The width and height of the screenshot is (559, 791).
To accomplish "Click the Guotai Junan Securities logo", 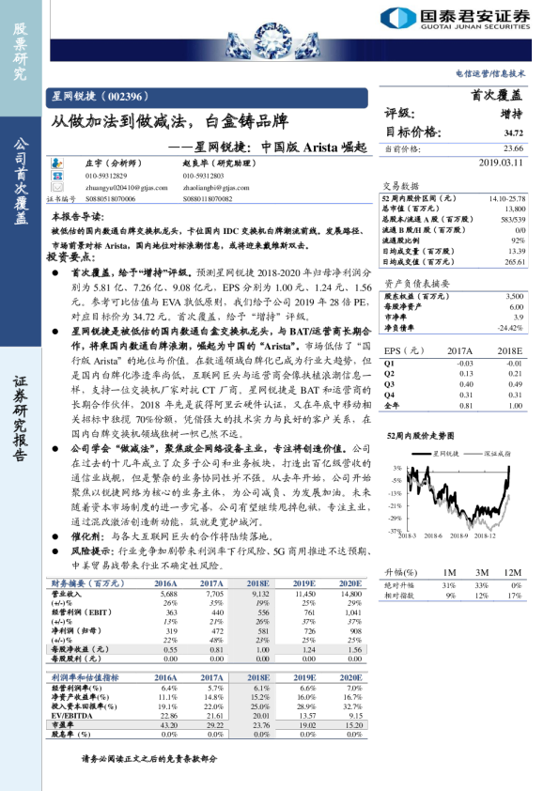I will tap(455, 19).
